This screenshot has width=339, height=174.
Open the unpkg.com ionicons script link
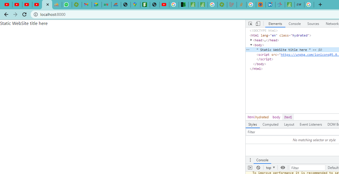(x=309, y=55)
